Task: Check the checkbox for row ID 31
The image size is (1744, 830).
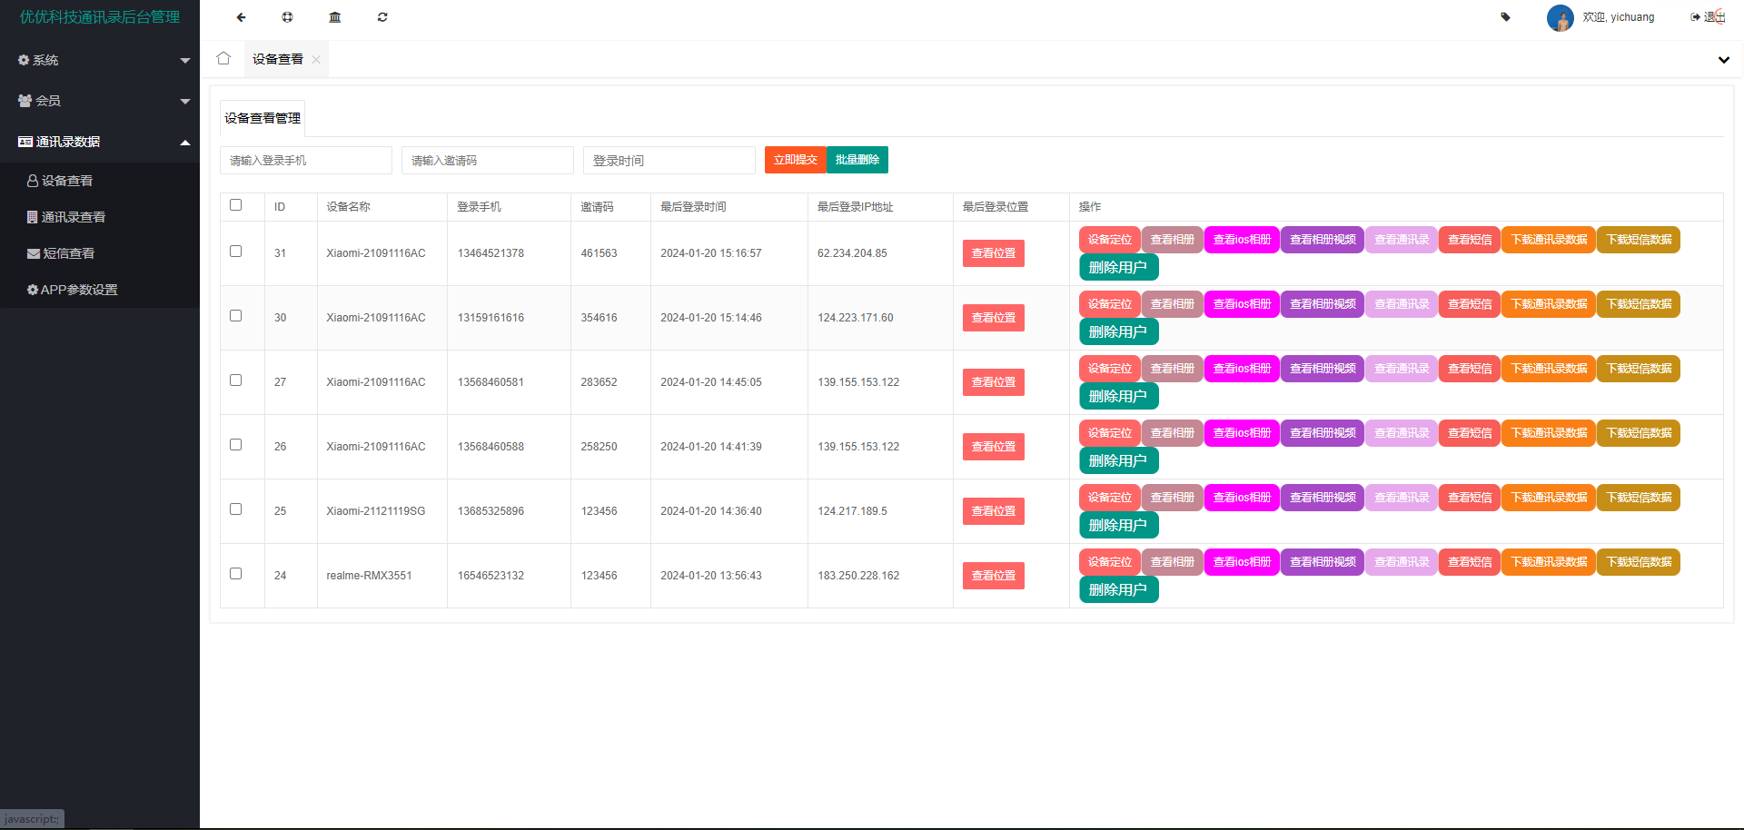Action: coord(236,252)
